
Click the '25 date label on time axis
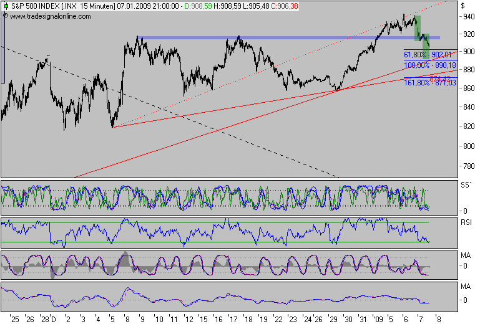[x=14, y=320]
